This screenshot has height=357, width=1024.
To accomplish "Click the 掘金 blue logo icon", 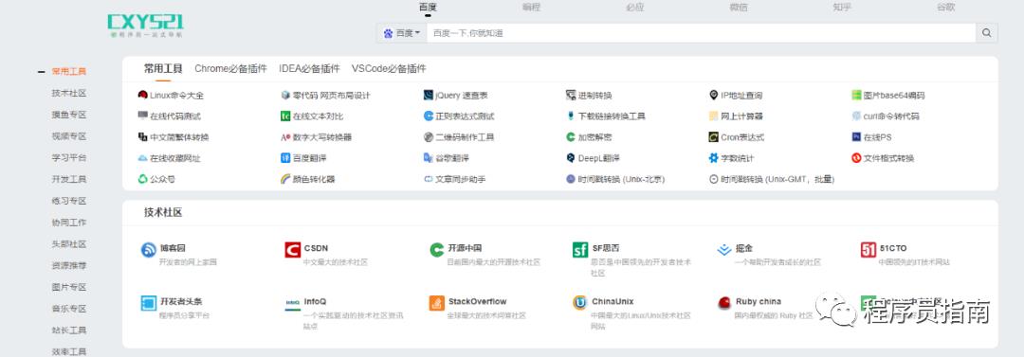I will (x=724, y=250).
